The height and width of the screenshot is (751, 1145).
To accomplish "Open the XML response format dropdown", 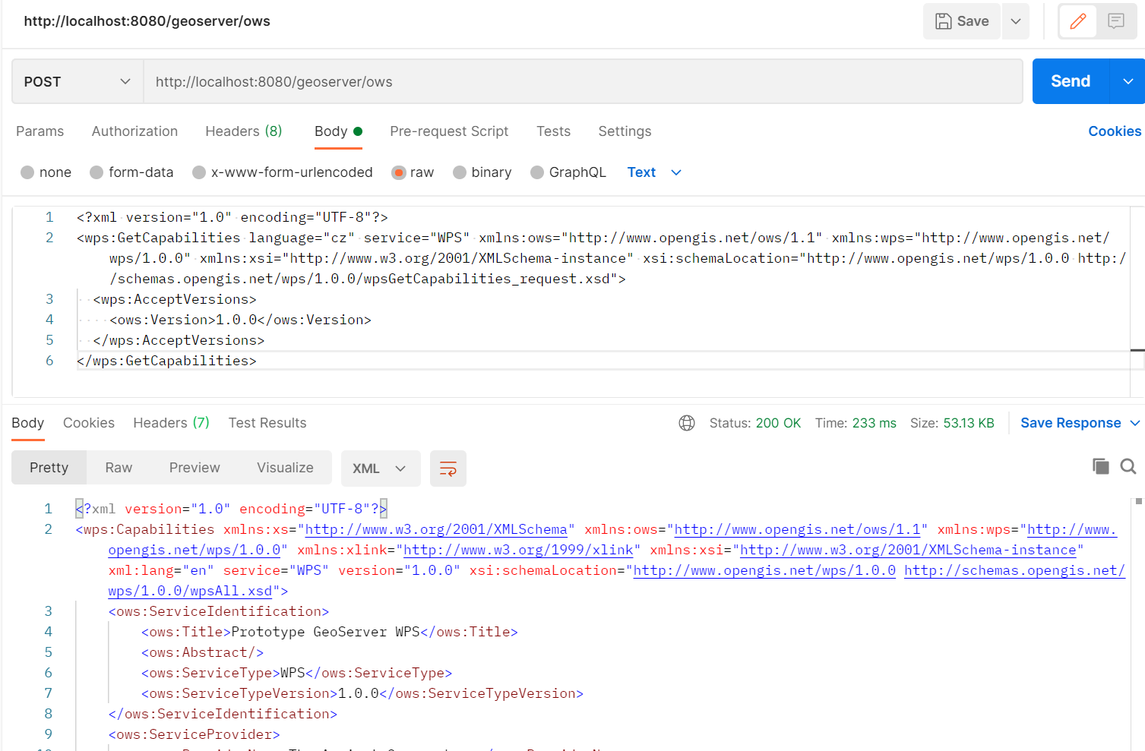I will (x=380, y=469).
